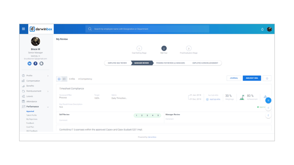Click the middle white floating circle button
Viewport: 294px width, 165px height.
pyautogui.click(x=268, y=108)
